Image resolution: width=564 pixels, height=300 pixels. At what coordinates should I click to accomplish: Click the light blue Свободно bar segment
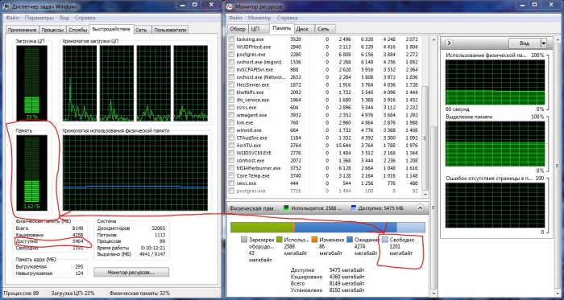click(x=411, y=228)
